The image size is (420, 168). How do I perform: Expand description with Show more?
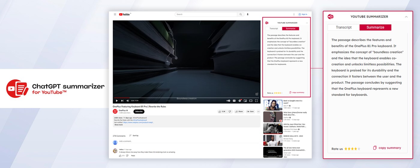(118, 125)
